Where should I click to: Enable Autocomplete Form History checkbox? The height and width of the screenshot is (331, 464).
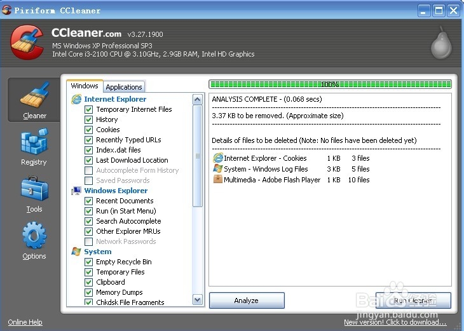coord(88,170)
